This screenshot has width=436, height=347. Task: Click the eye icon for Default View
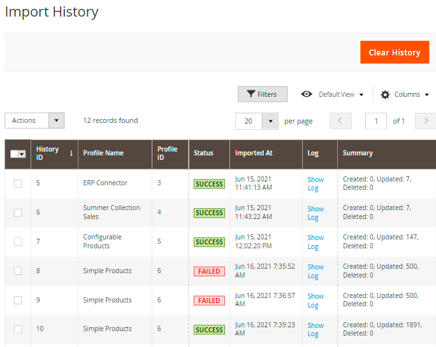(x=307, y=94)
